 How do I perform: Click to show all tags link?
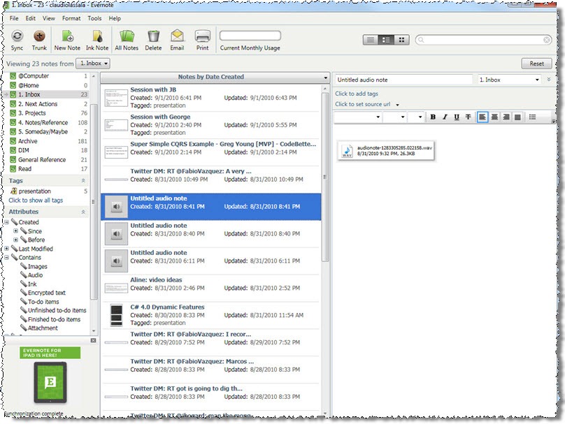pos(36,200)
